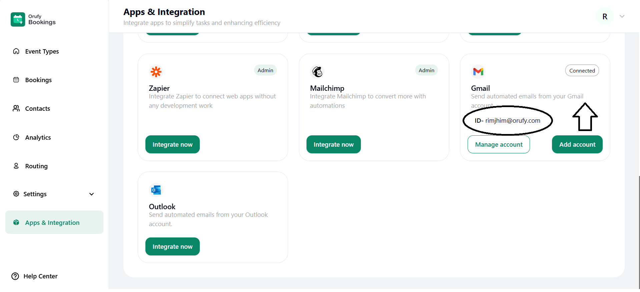Add another Gmail account
The image size is (640, 292).
(x=577, y=144)
